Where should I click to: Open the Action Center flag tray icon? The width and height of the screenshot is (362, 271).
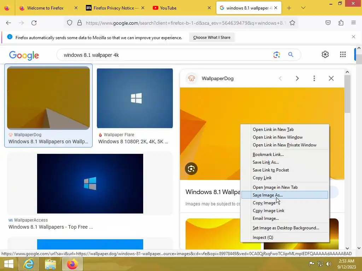point(311,264)
